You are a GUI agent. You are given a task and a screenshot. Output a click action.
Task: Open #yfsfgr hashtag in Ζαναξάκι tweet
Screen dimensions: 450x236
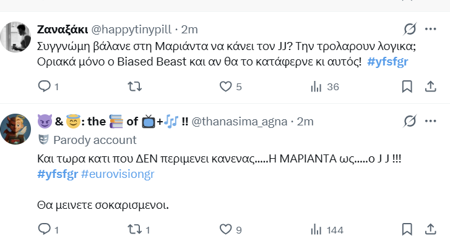coord(387,62)
